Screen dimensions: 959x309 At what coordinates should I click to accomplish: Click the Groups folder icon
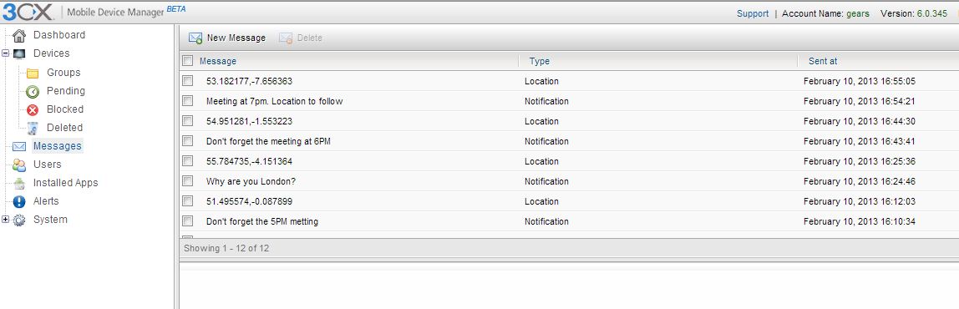click(33, 73)
